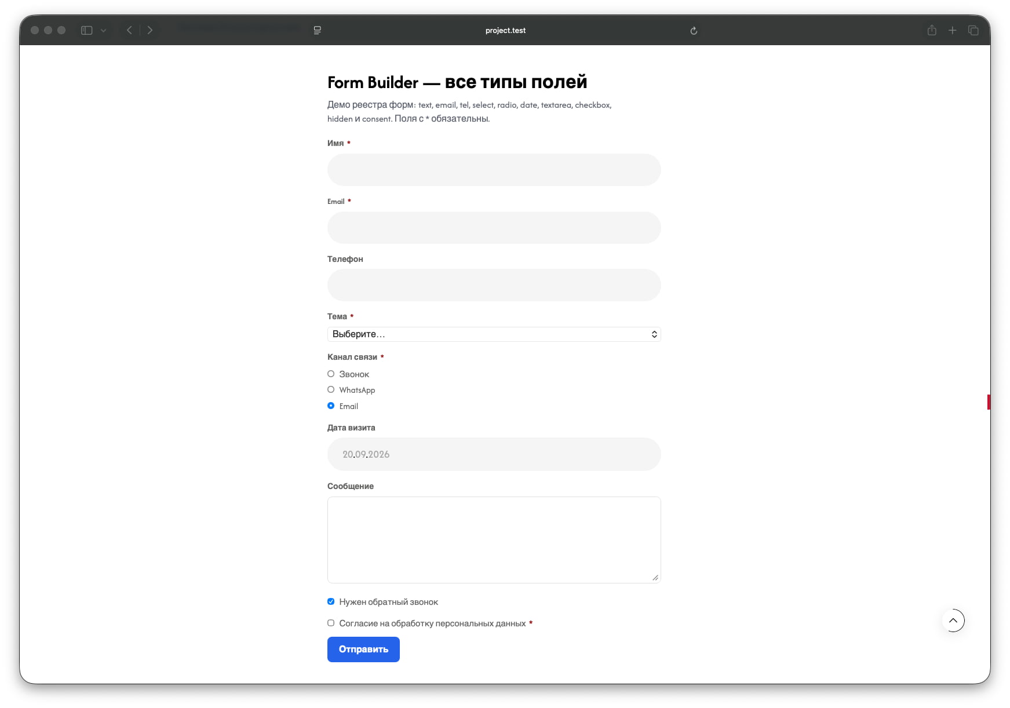Click the Дата визита date field
Image resolution: width=1010 pixels, height=708 pixels.
click(x=494, y=454)
